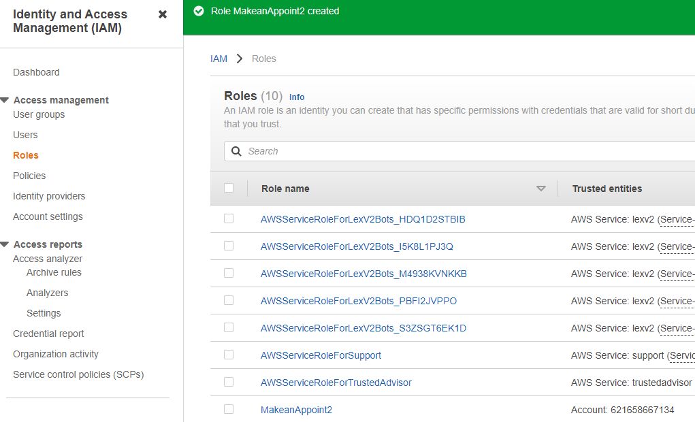Open Archive rules under Access analyzer
This screenshot has width=695, height=422.
pyautogui.click(x=54, y=272)
